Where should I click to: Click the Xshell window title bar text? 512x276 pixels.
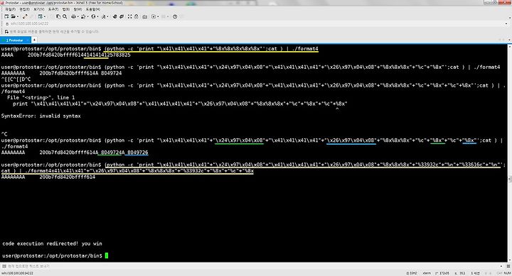pos(64,3)
